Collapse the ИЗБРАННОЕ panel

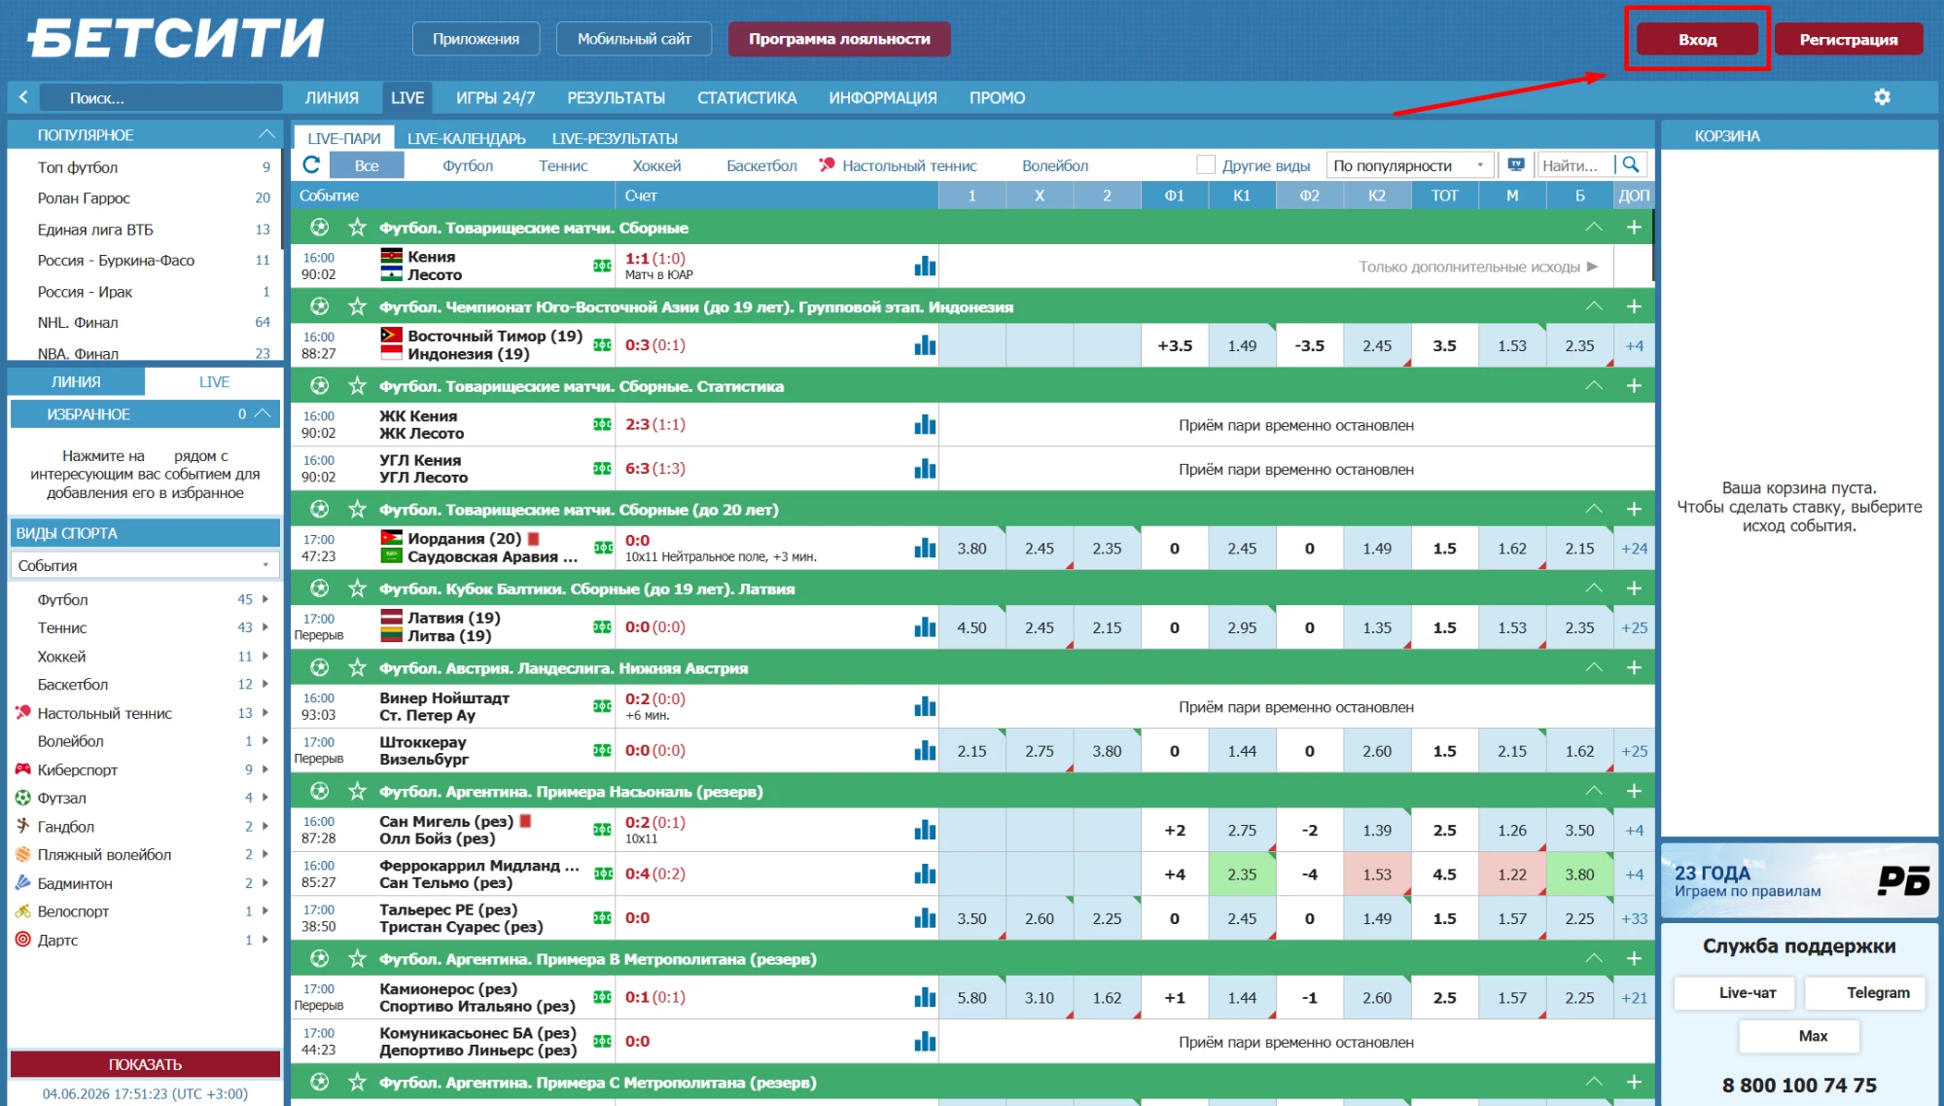click(262, 413)
